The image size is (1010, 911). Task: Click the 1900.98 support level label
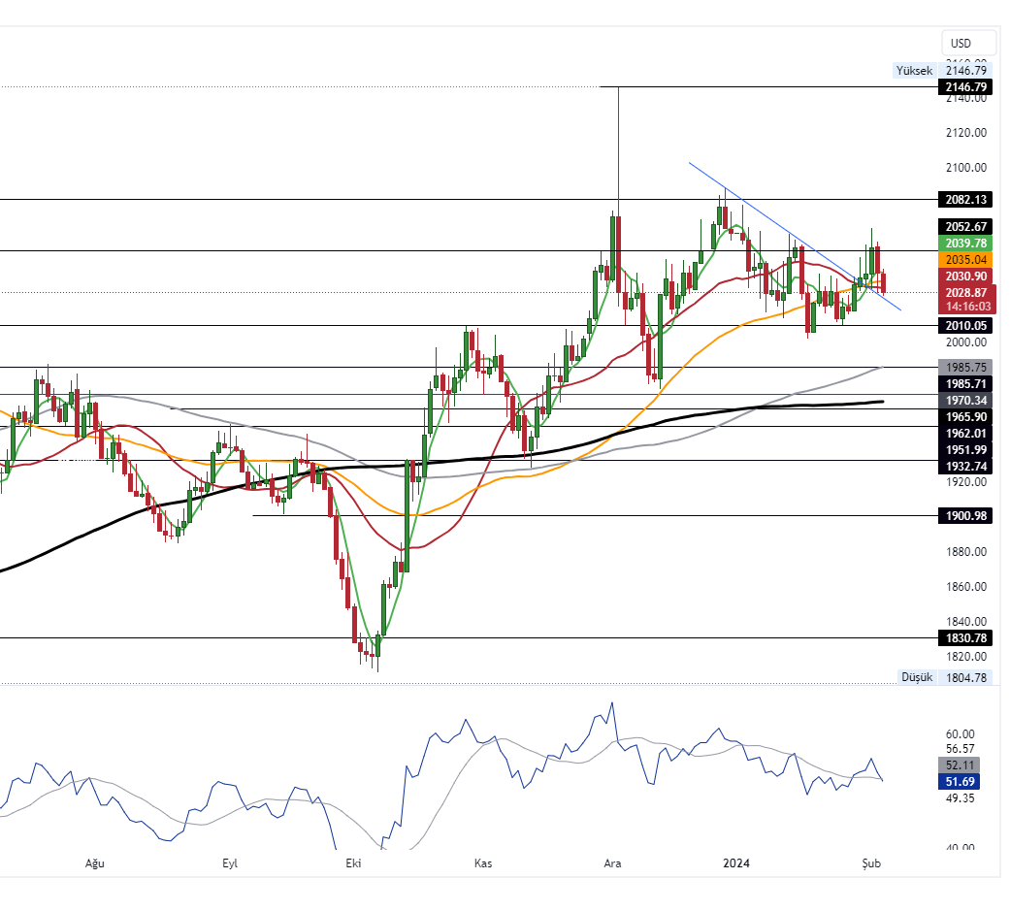(x=964, y=516)
